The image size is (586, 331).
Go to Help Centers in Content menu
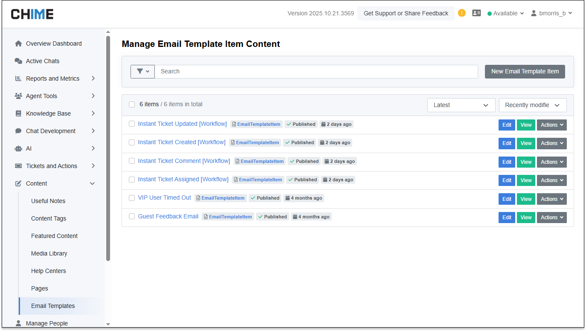(48, 271)
